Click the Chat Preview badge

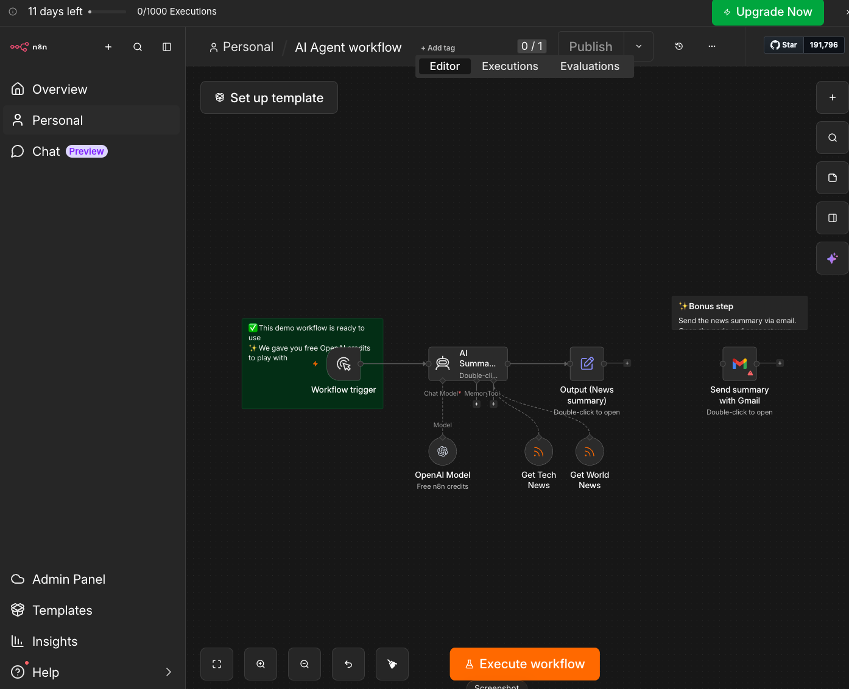86,152
